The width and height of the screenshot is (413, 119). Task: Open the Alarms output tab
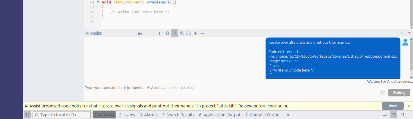pos(148,115)
